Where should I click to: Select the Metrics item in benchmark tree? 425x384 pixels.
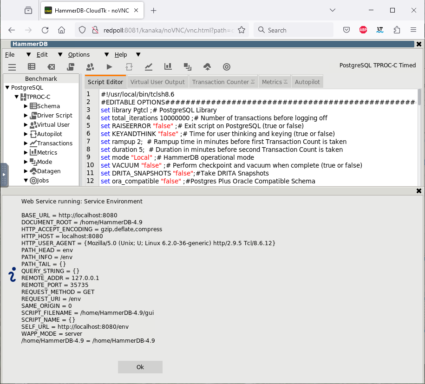coord(47,153)
